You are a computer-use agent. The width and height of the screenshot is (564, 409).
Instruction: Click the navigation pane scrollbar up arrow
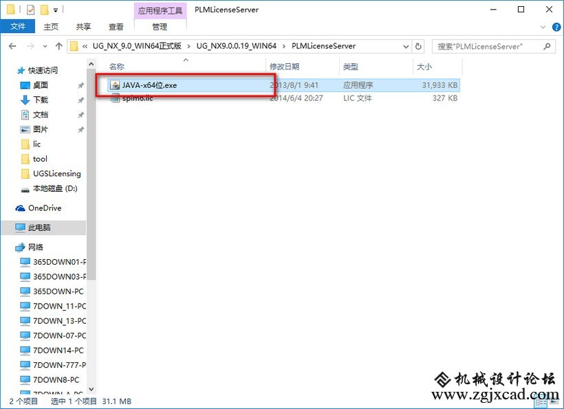(x=91, y=65)
